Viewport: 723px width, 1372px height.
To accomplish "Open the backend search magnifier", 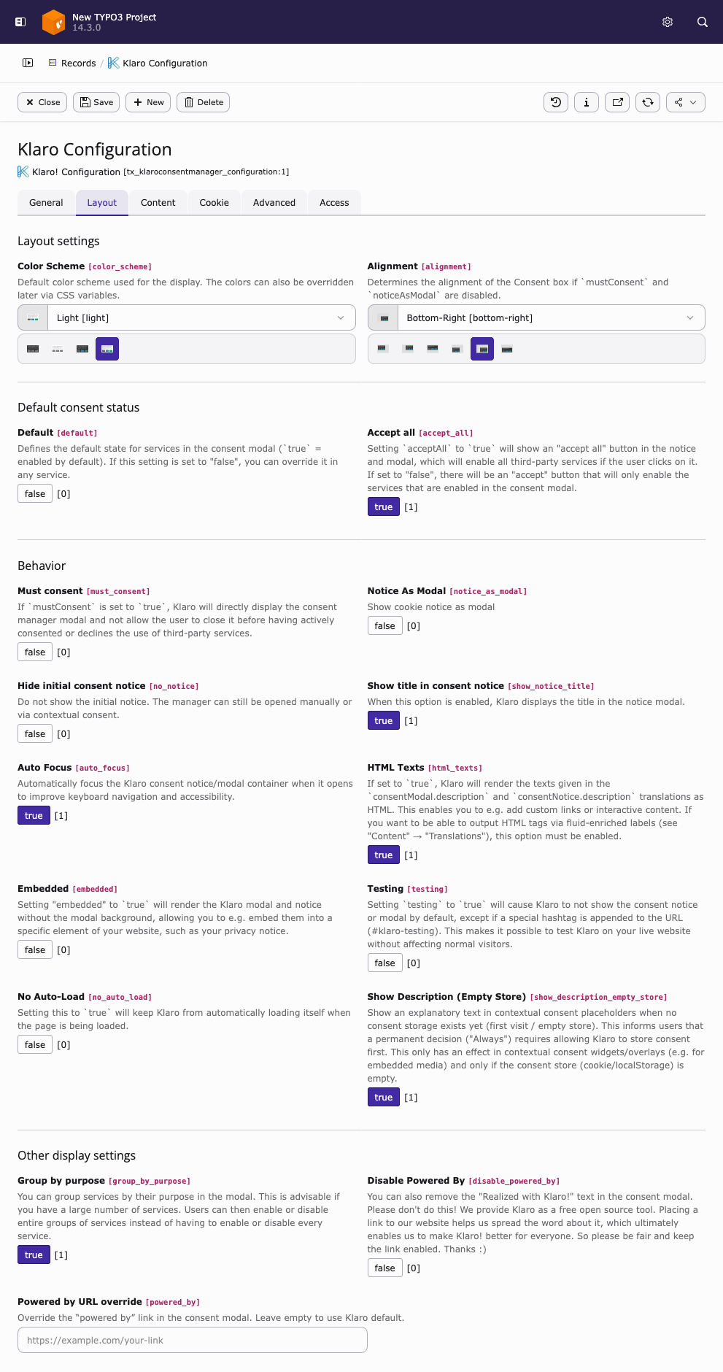I will tap(703, 22).
